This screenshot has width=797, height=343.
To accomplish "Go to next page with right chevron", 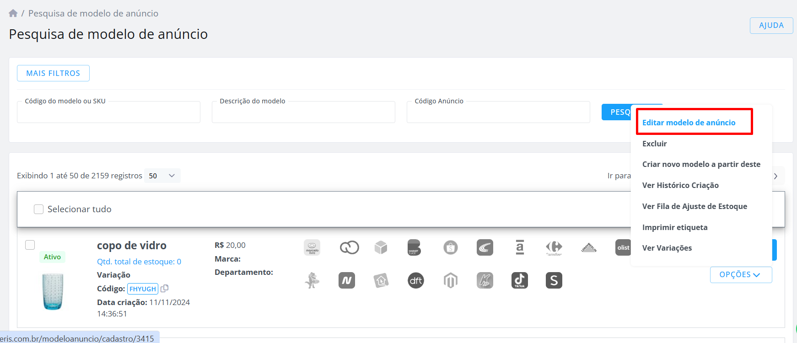I will click(775, 176).
